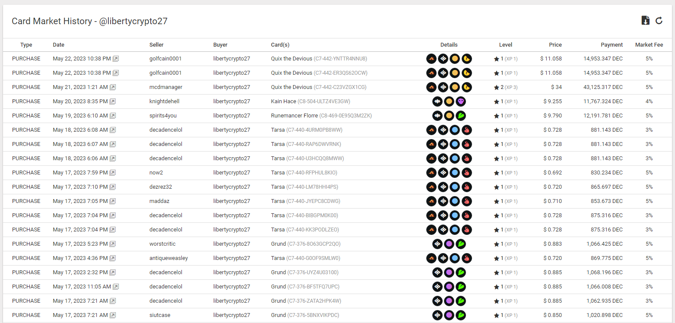Click the $ 9.790 price value
This screenshot has height=323, width=675.
(x=553, y=116)
